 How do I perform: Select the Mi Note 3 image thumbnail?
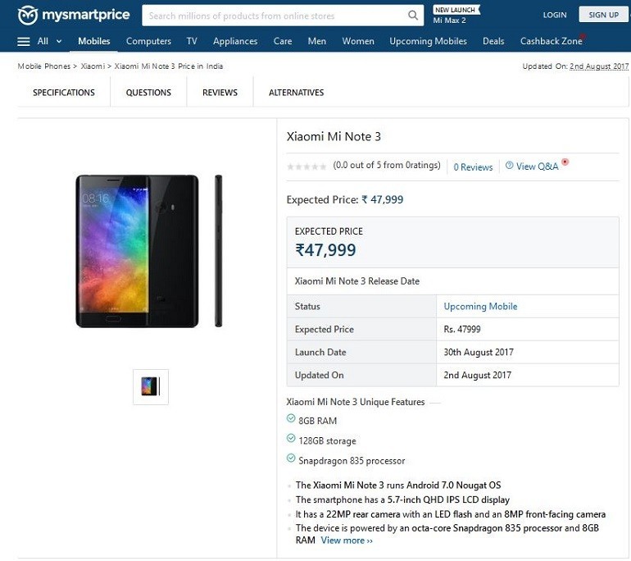150,386
